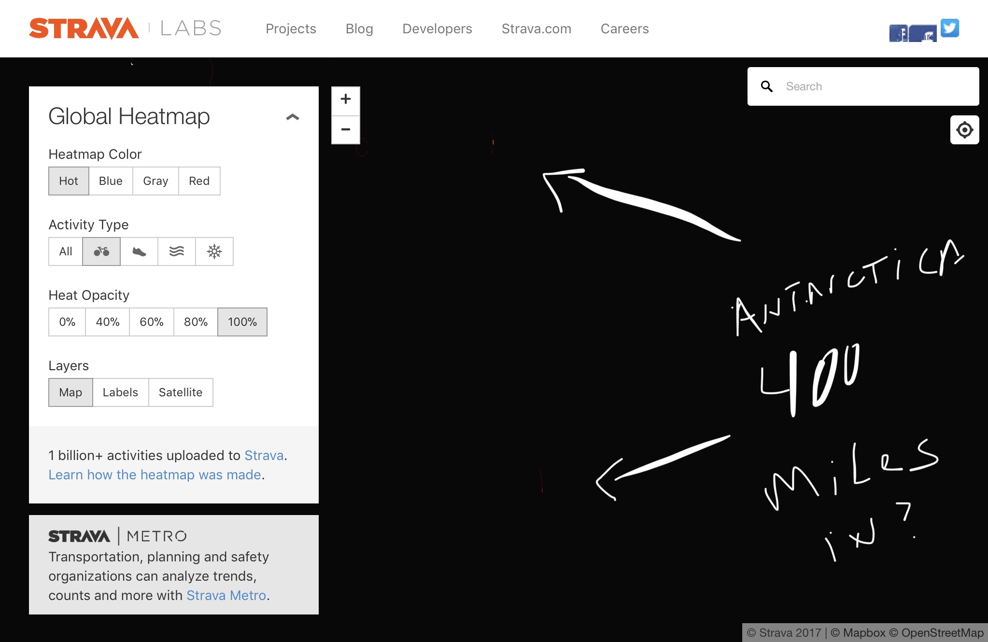Set heat opacity to 80%
The width and height of the screenshot is (988, 642).
pyautogui.click(x=196, y=322)
